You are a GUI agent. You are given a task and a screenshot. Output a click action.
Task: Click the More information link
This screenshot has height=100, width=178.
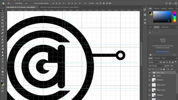[162, 52]
